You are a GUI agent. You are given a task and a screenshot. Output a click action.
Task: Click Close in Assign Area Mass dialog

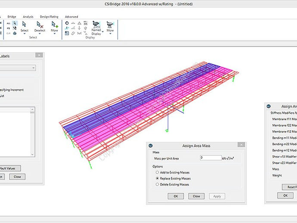click(x=196, y=196)
